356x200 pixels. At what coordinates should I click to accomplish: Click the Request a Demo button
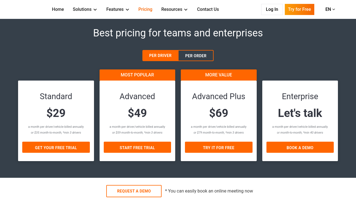click(x=134, y=191)
